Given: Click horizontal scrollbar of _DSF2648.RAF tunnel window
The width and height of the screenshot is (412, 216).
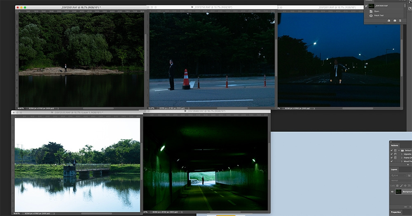Looking at the screenshot, I should [x=225, y=212].
